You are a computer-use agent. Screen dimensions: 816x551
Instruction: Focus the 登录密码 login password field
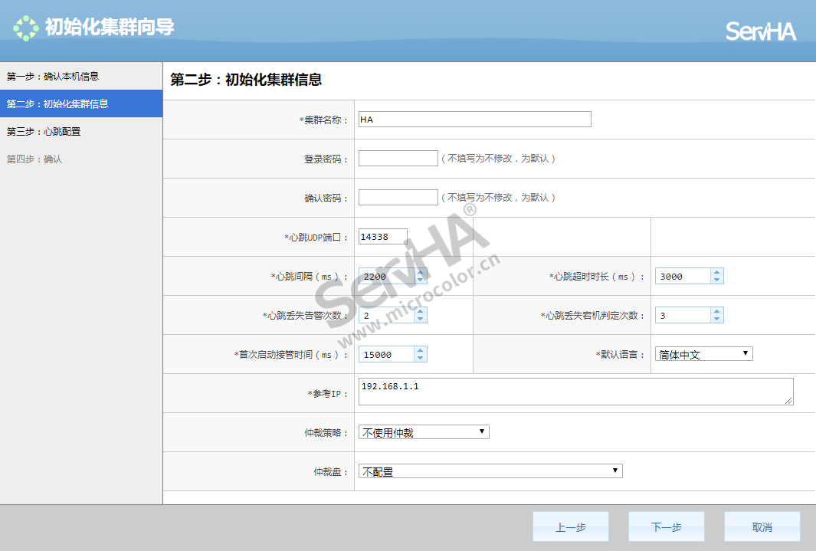(x=398, y=159)
